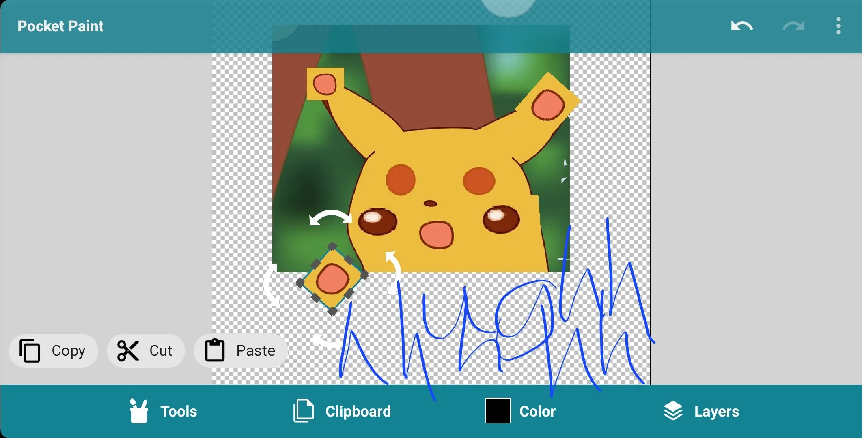Open the Layers panel
The image size is (862, 438).
coord(701,411)
